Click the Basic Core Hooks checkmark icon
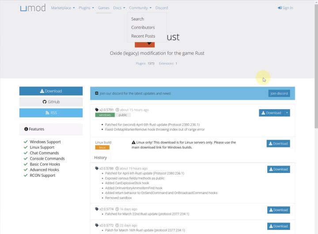 pyautogui.click(x=26, y=164)
